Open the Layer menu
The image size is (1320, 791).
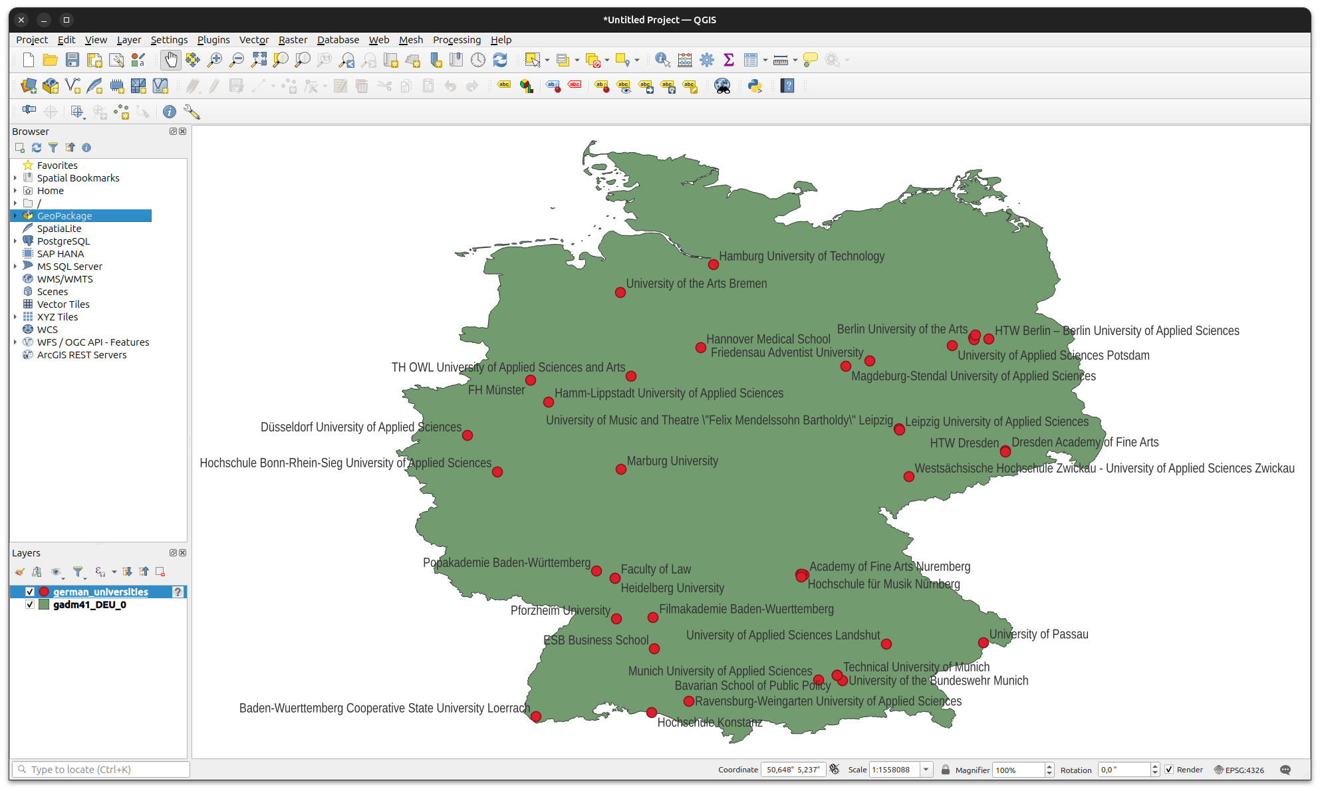click(129, 40)
